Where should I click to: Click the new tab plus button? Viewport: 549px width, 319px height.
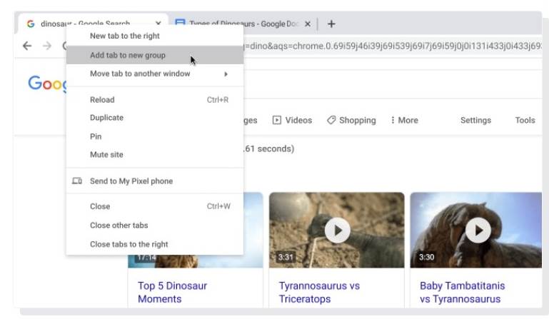(331, 24)
